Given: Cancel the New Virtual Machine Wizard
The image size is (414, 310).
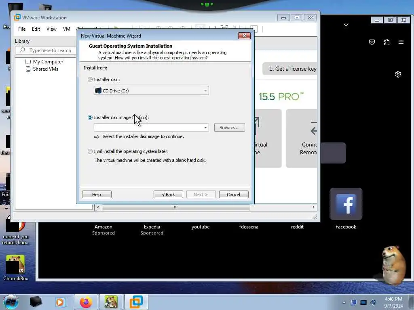Looking at the screenshot, I should (233, 195).
